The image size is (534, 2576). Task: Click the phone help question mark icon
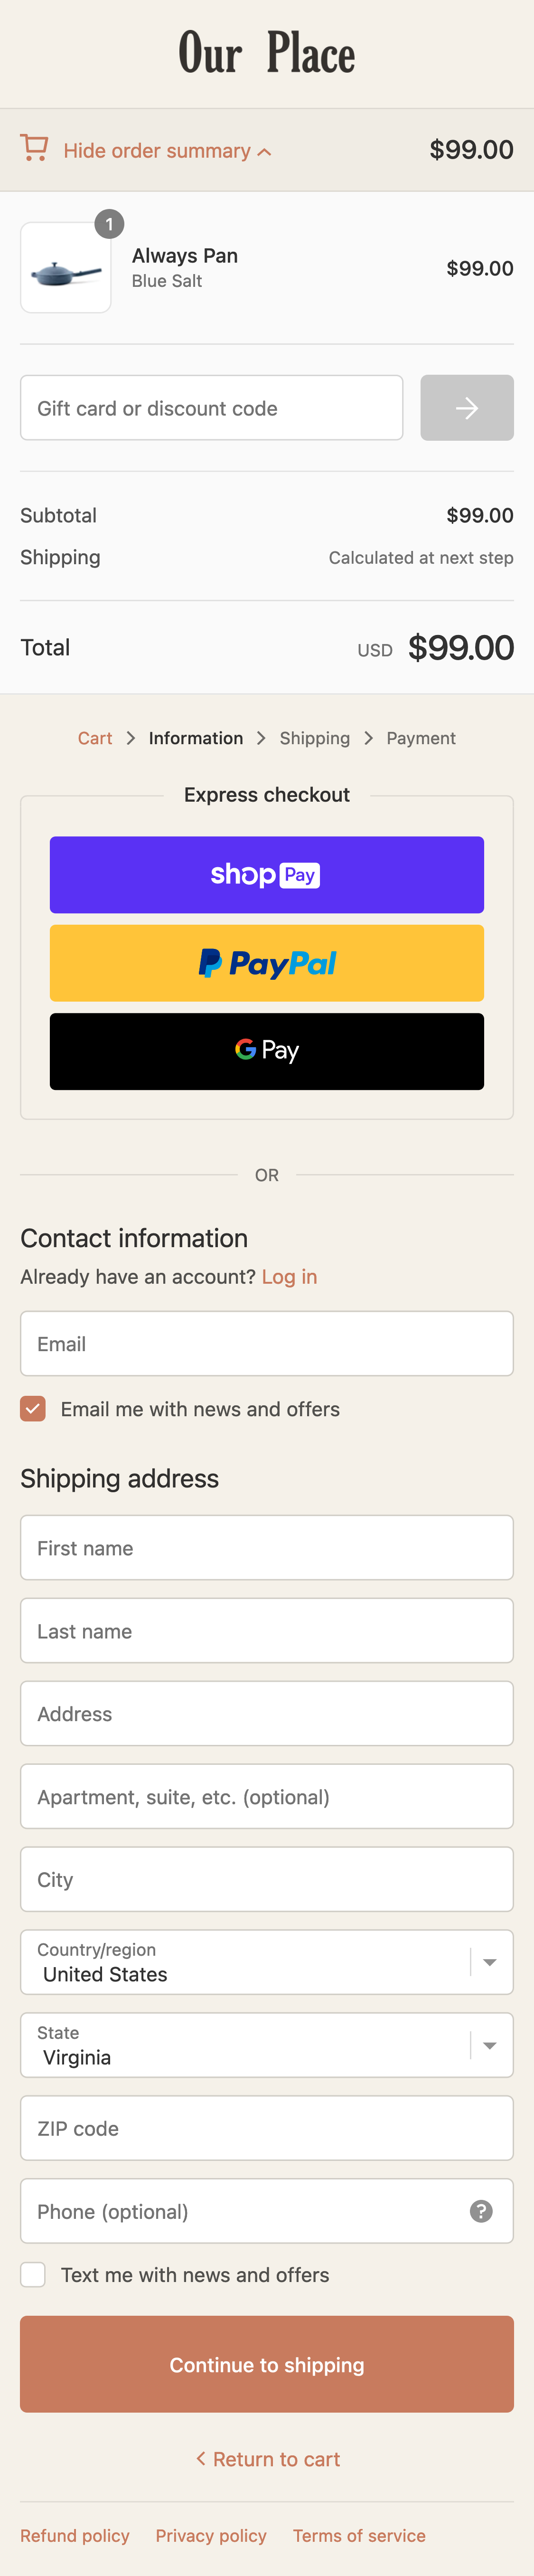(481, 2211)
